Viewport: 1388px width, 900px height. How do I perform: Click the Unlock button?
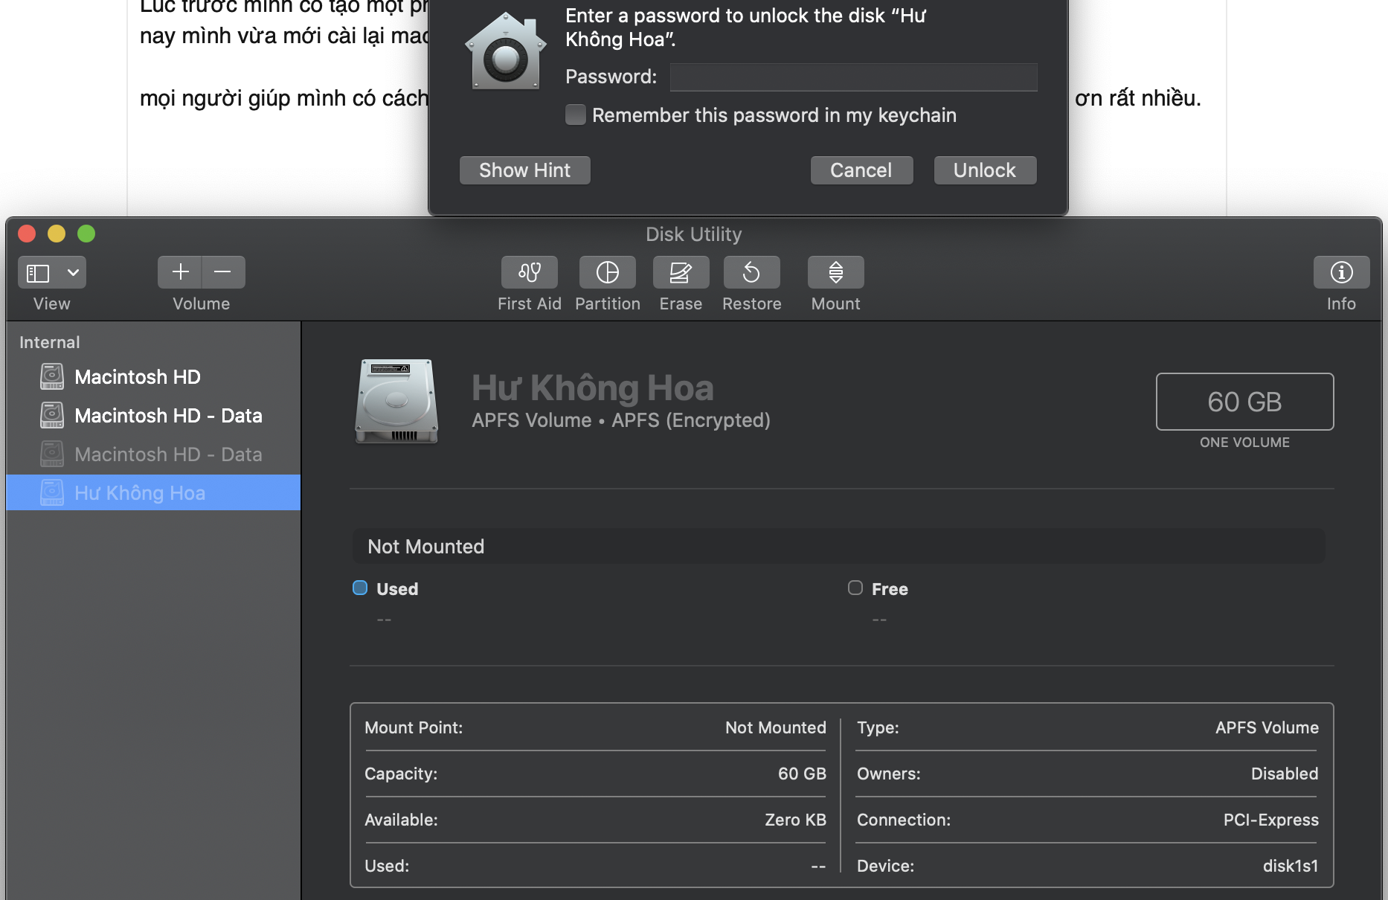pyautogui.click(x=985, y=170)
